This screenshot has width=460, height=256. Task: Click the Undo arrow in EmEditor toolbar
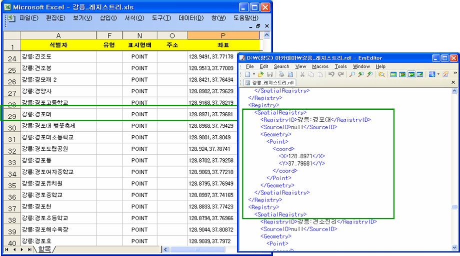pos(331,74)
